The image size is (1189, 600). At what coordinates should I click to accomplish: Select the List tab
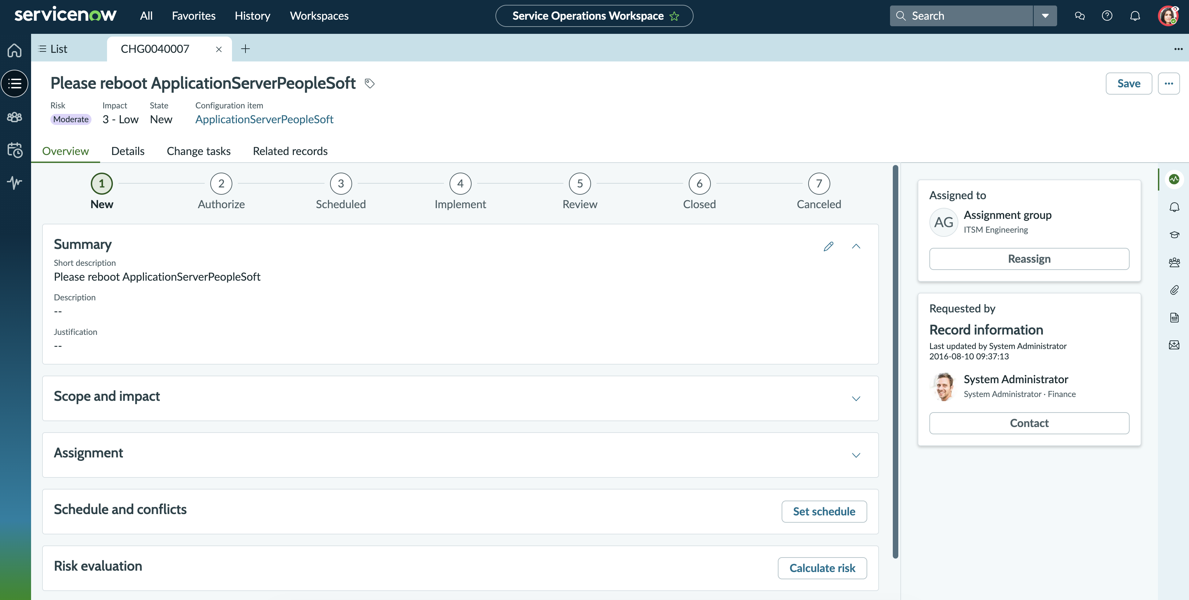click(x=52, y=49)
